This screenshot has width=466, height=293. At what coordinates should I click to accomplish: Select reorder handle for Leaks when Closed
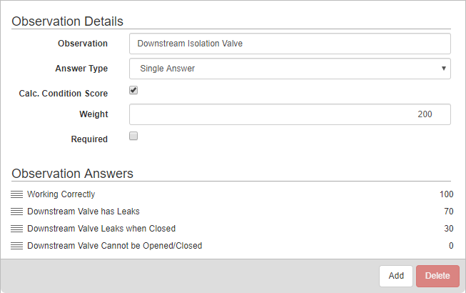(x=16, y=229)
